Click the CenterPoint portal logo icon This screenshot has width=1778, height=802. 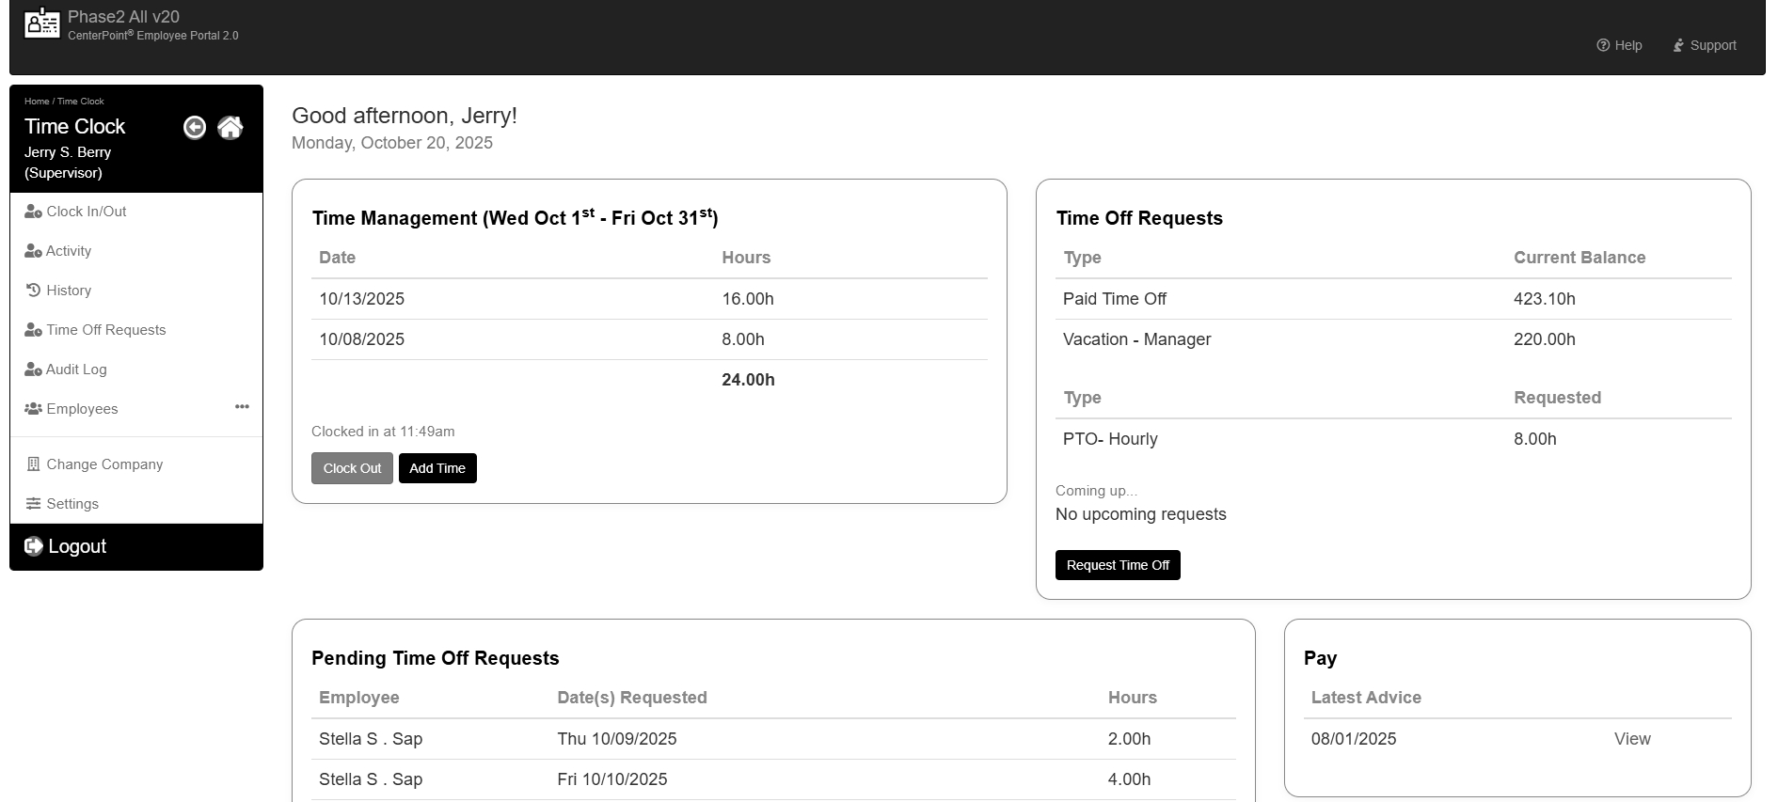tap(41, 24)
